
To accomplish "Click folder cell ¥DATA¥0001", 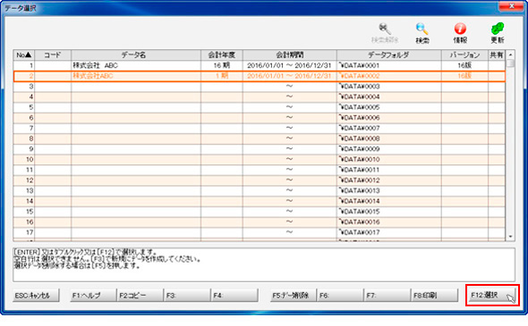I will [389, 65].
